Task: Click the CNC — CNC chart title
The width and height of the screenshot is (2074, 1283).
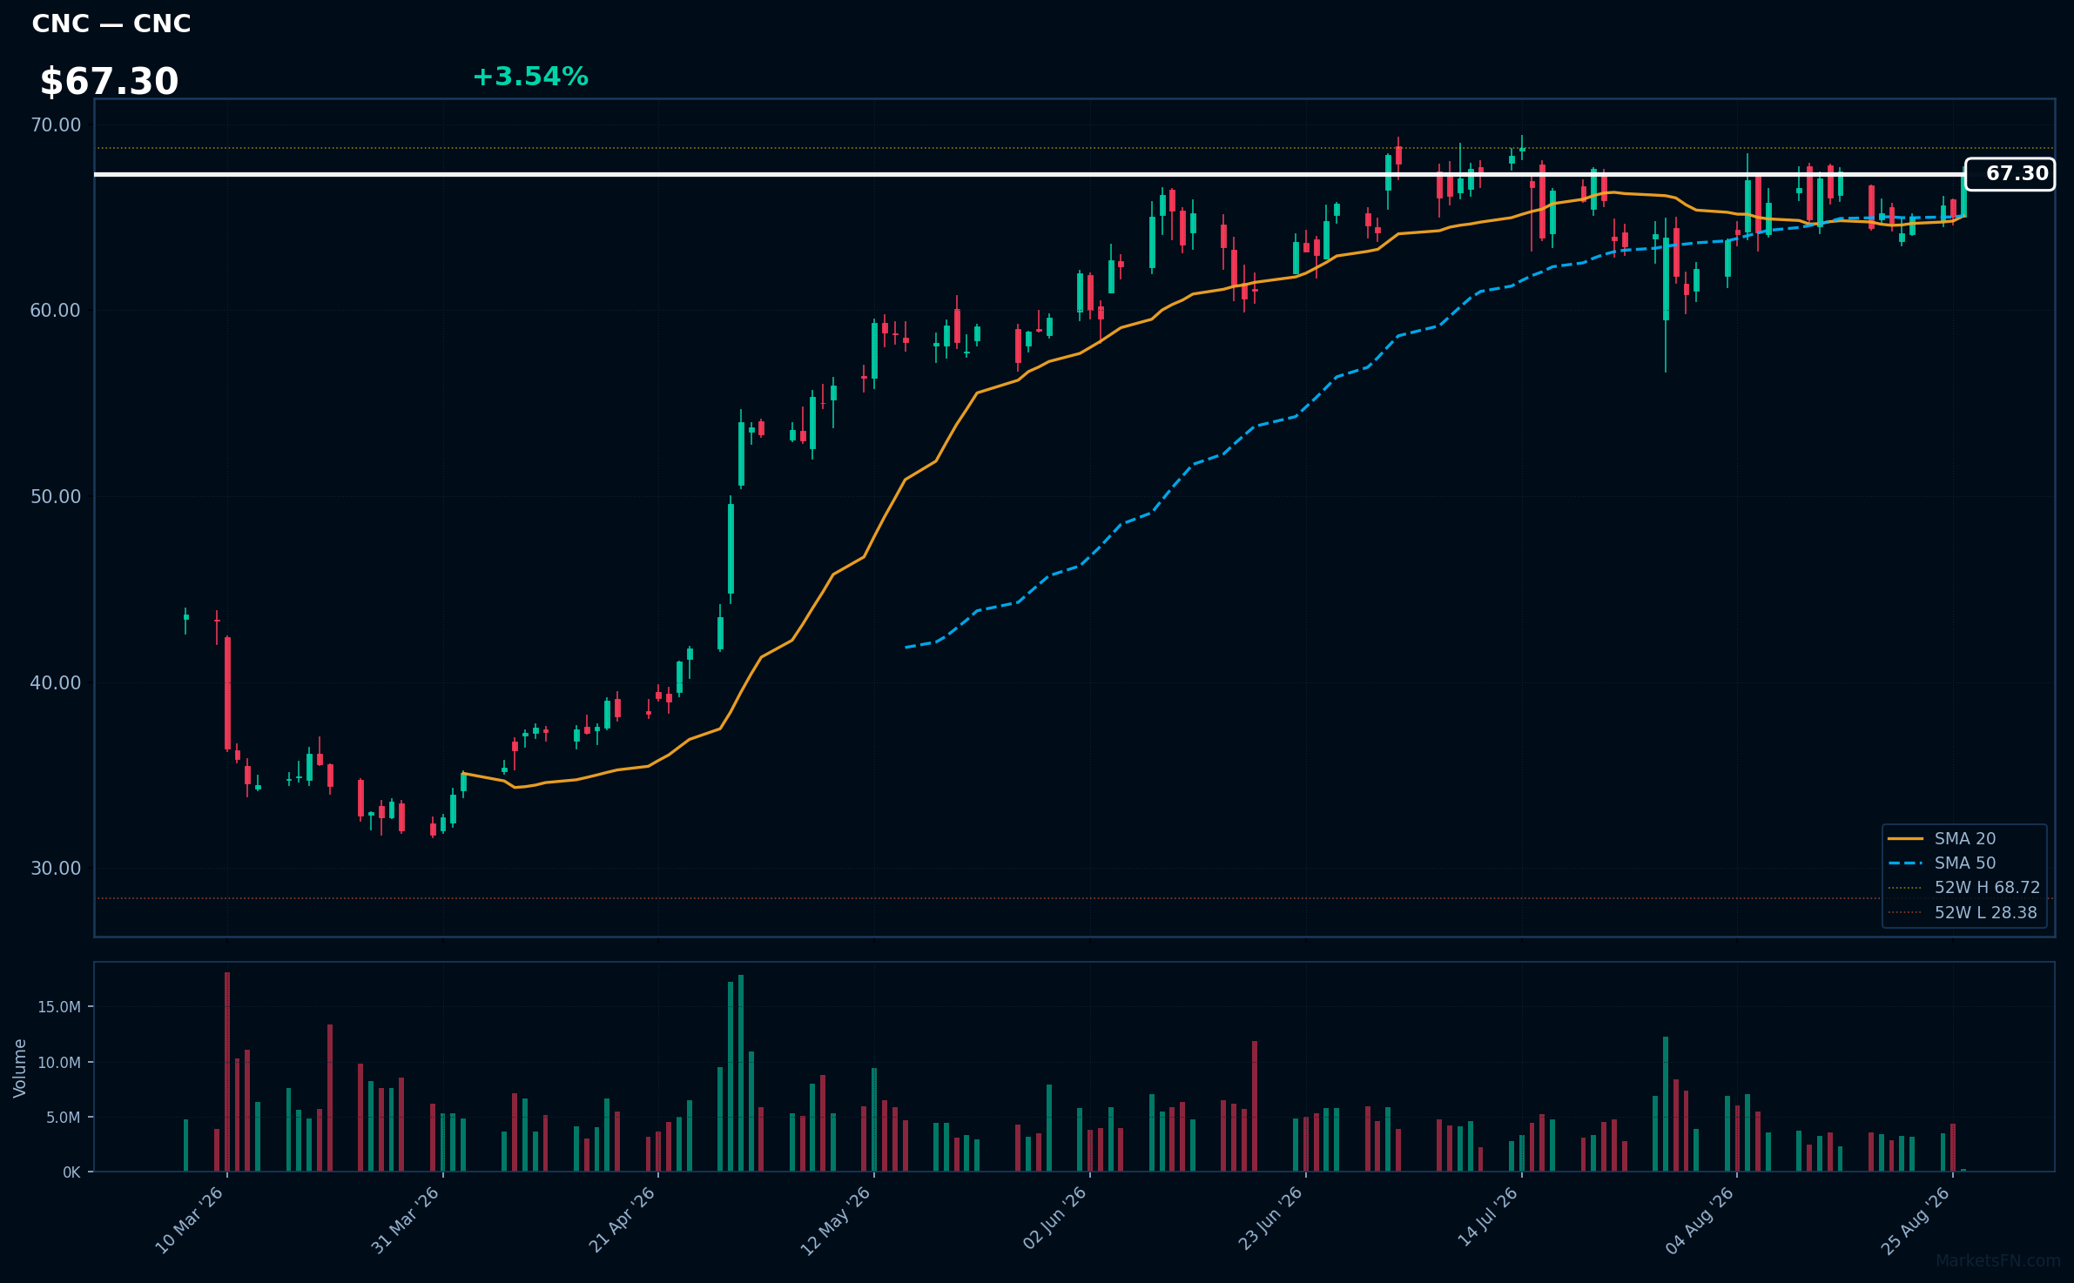Action: pyautogui.click(x=111, y=24)
